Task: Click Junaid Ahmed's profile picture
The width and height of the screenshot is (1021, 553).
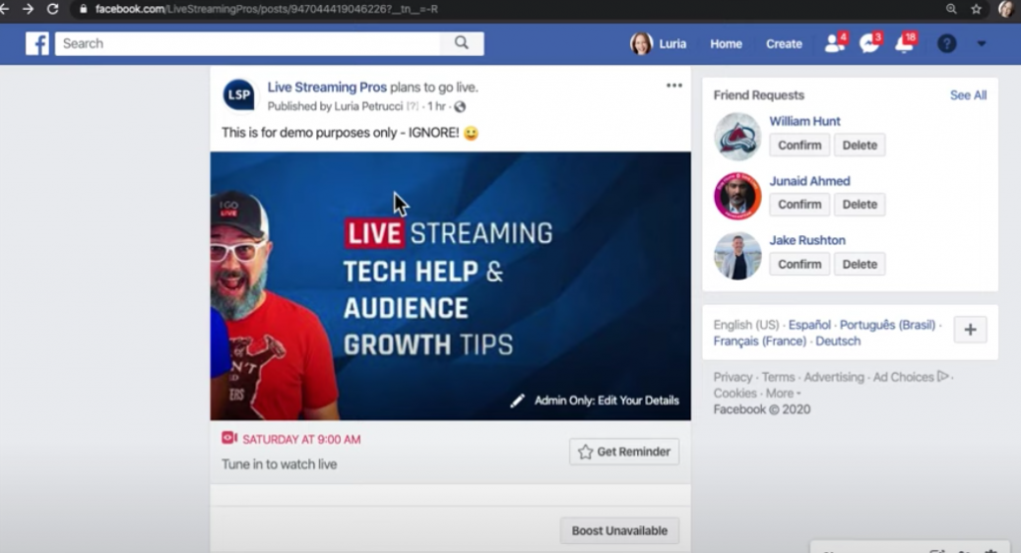Action: (x=737, y=196)
